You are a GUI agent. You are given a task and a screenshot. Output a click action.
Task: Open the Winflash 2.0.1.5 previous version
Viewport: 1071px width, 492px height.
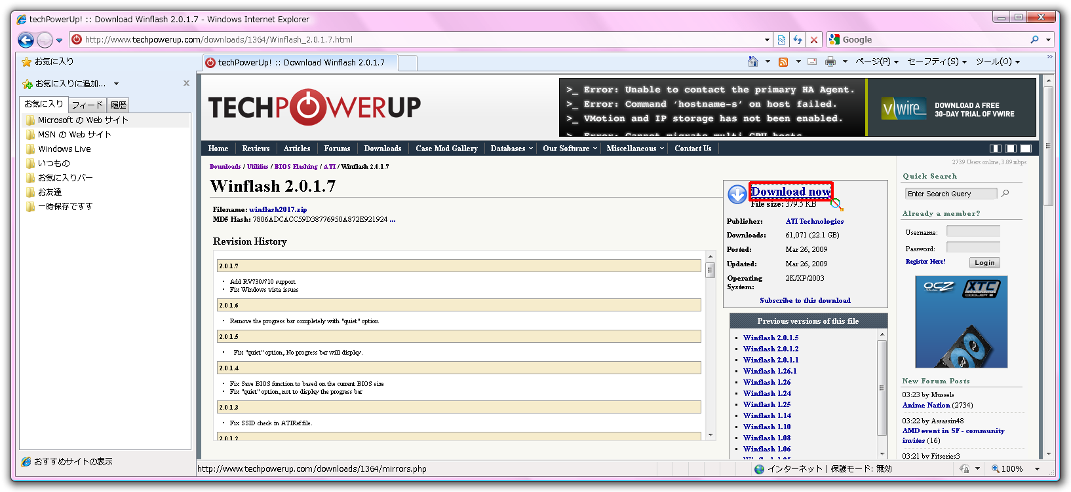pos(771,338)
